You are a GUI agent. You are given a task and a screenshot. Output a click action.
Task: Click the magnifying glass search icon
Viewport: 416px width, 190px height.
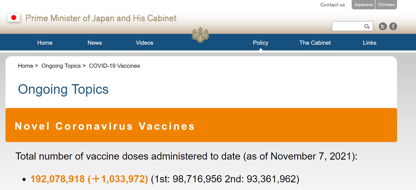pyautogui.click(x=367, y=26)
